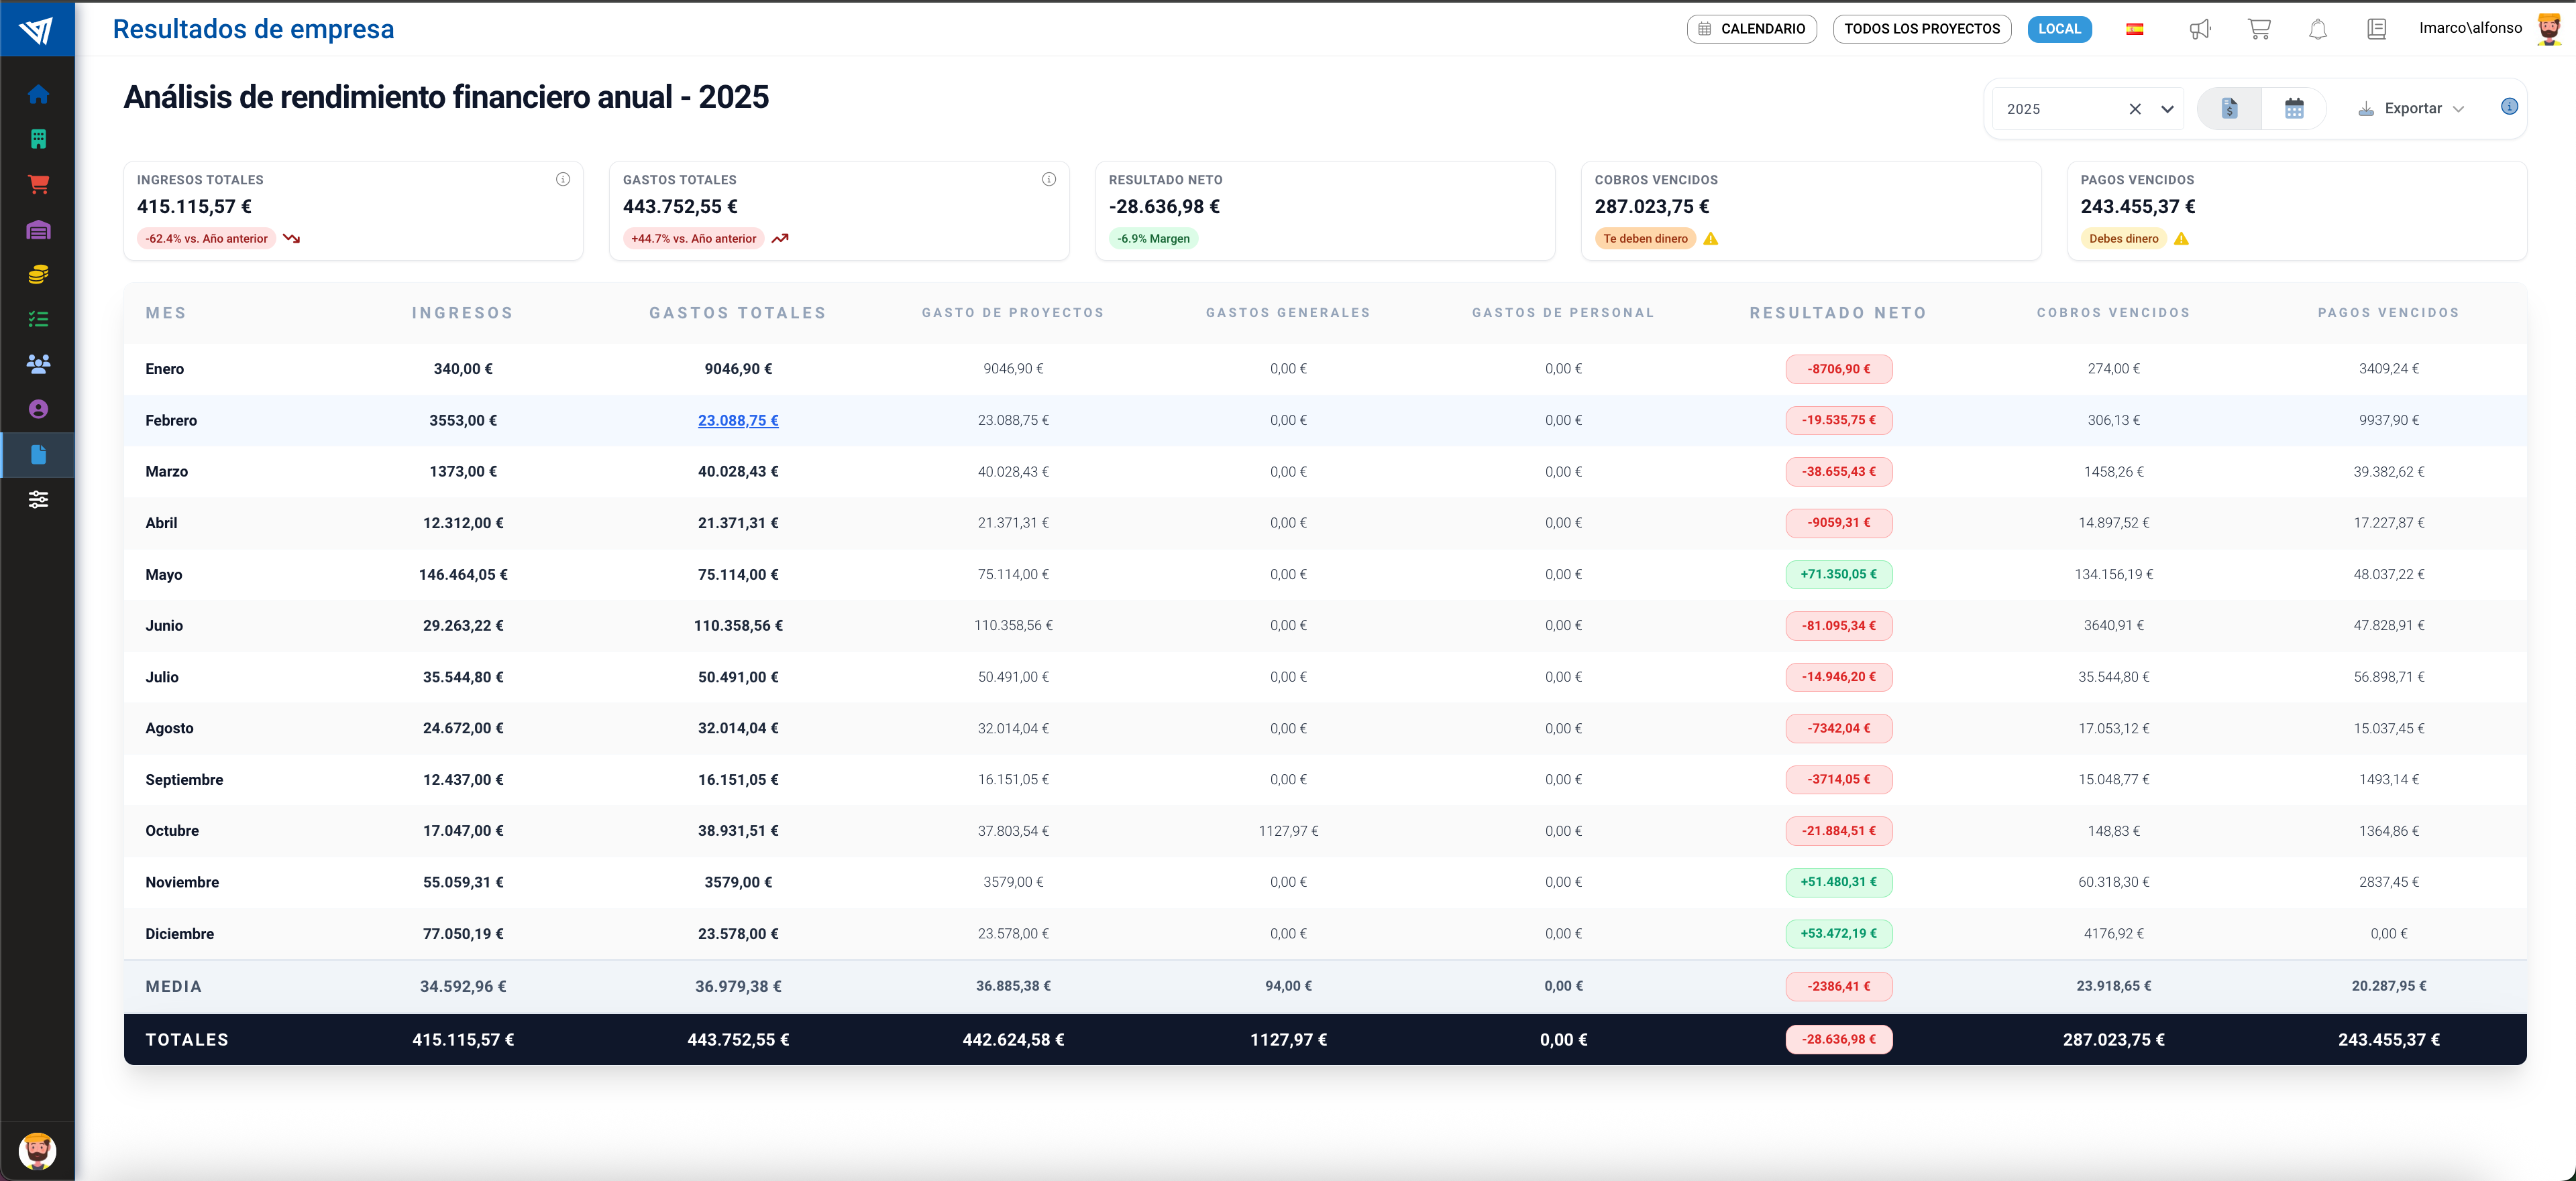Switch to the invoice dollar document view
The height and width of the screenshot is (1181, 2576).
pyautogui.click(x=2229, y=108)
